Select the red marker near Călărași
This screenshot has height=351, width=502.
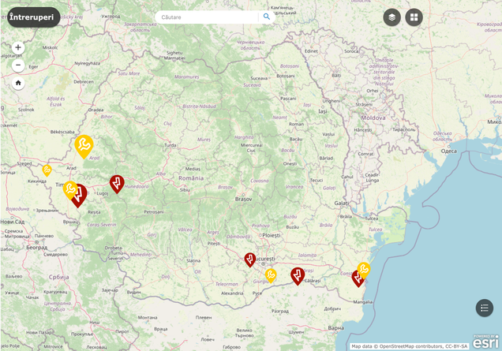coord(298,274)
